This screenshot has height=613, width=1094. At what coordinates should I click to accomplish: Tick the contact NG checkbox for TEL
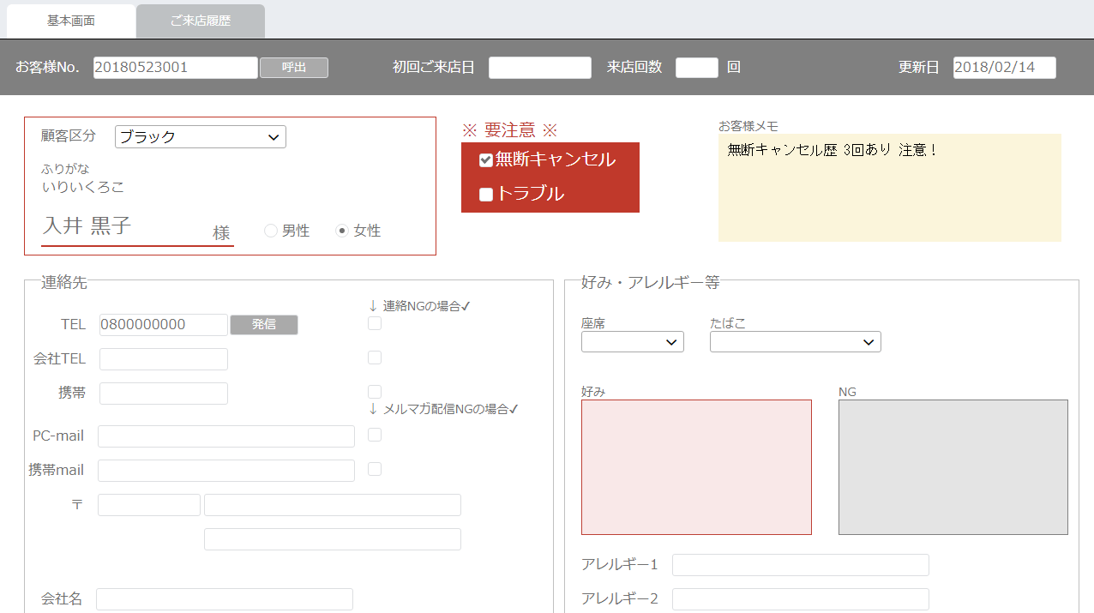375,324
